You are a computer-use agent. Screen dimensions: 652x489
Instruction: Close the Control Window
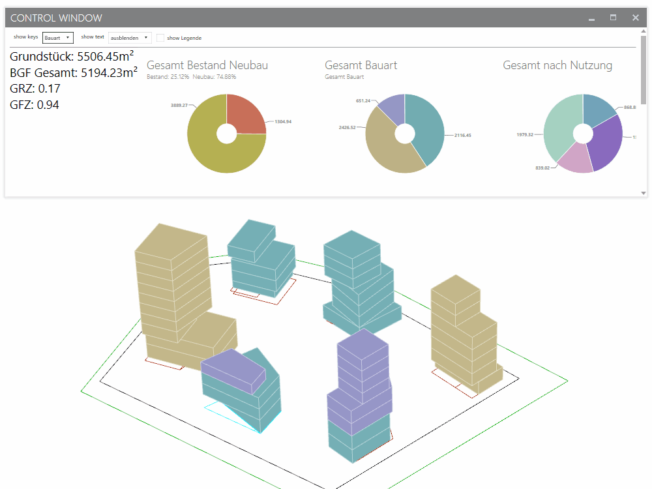635,18
